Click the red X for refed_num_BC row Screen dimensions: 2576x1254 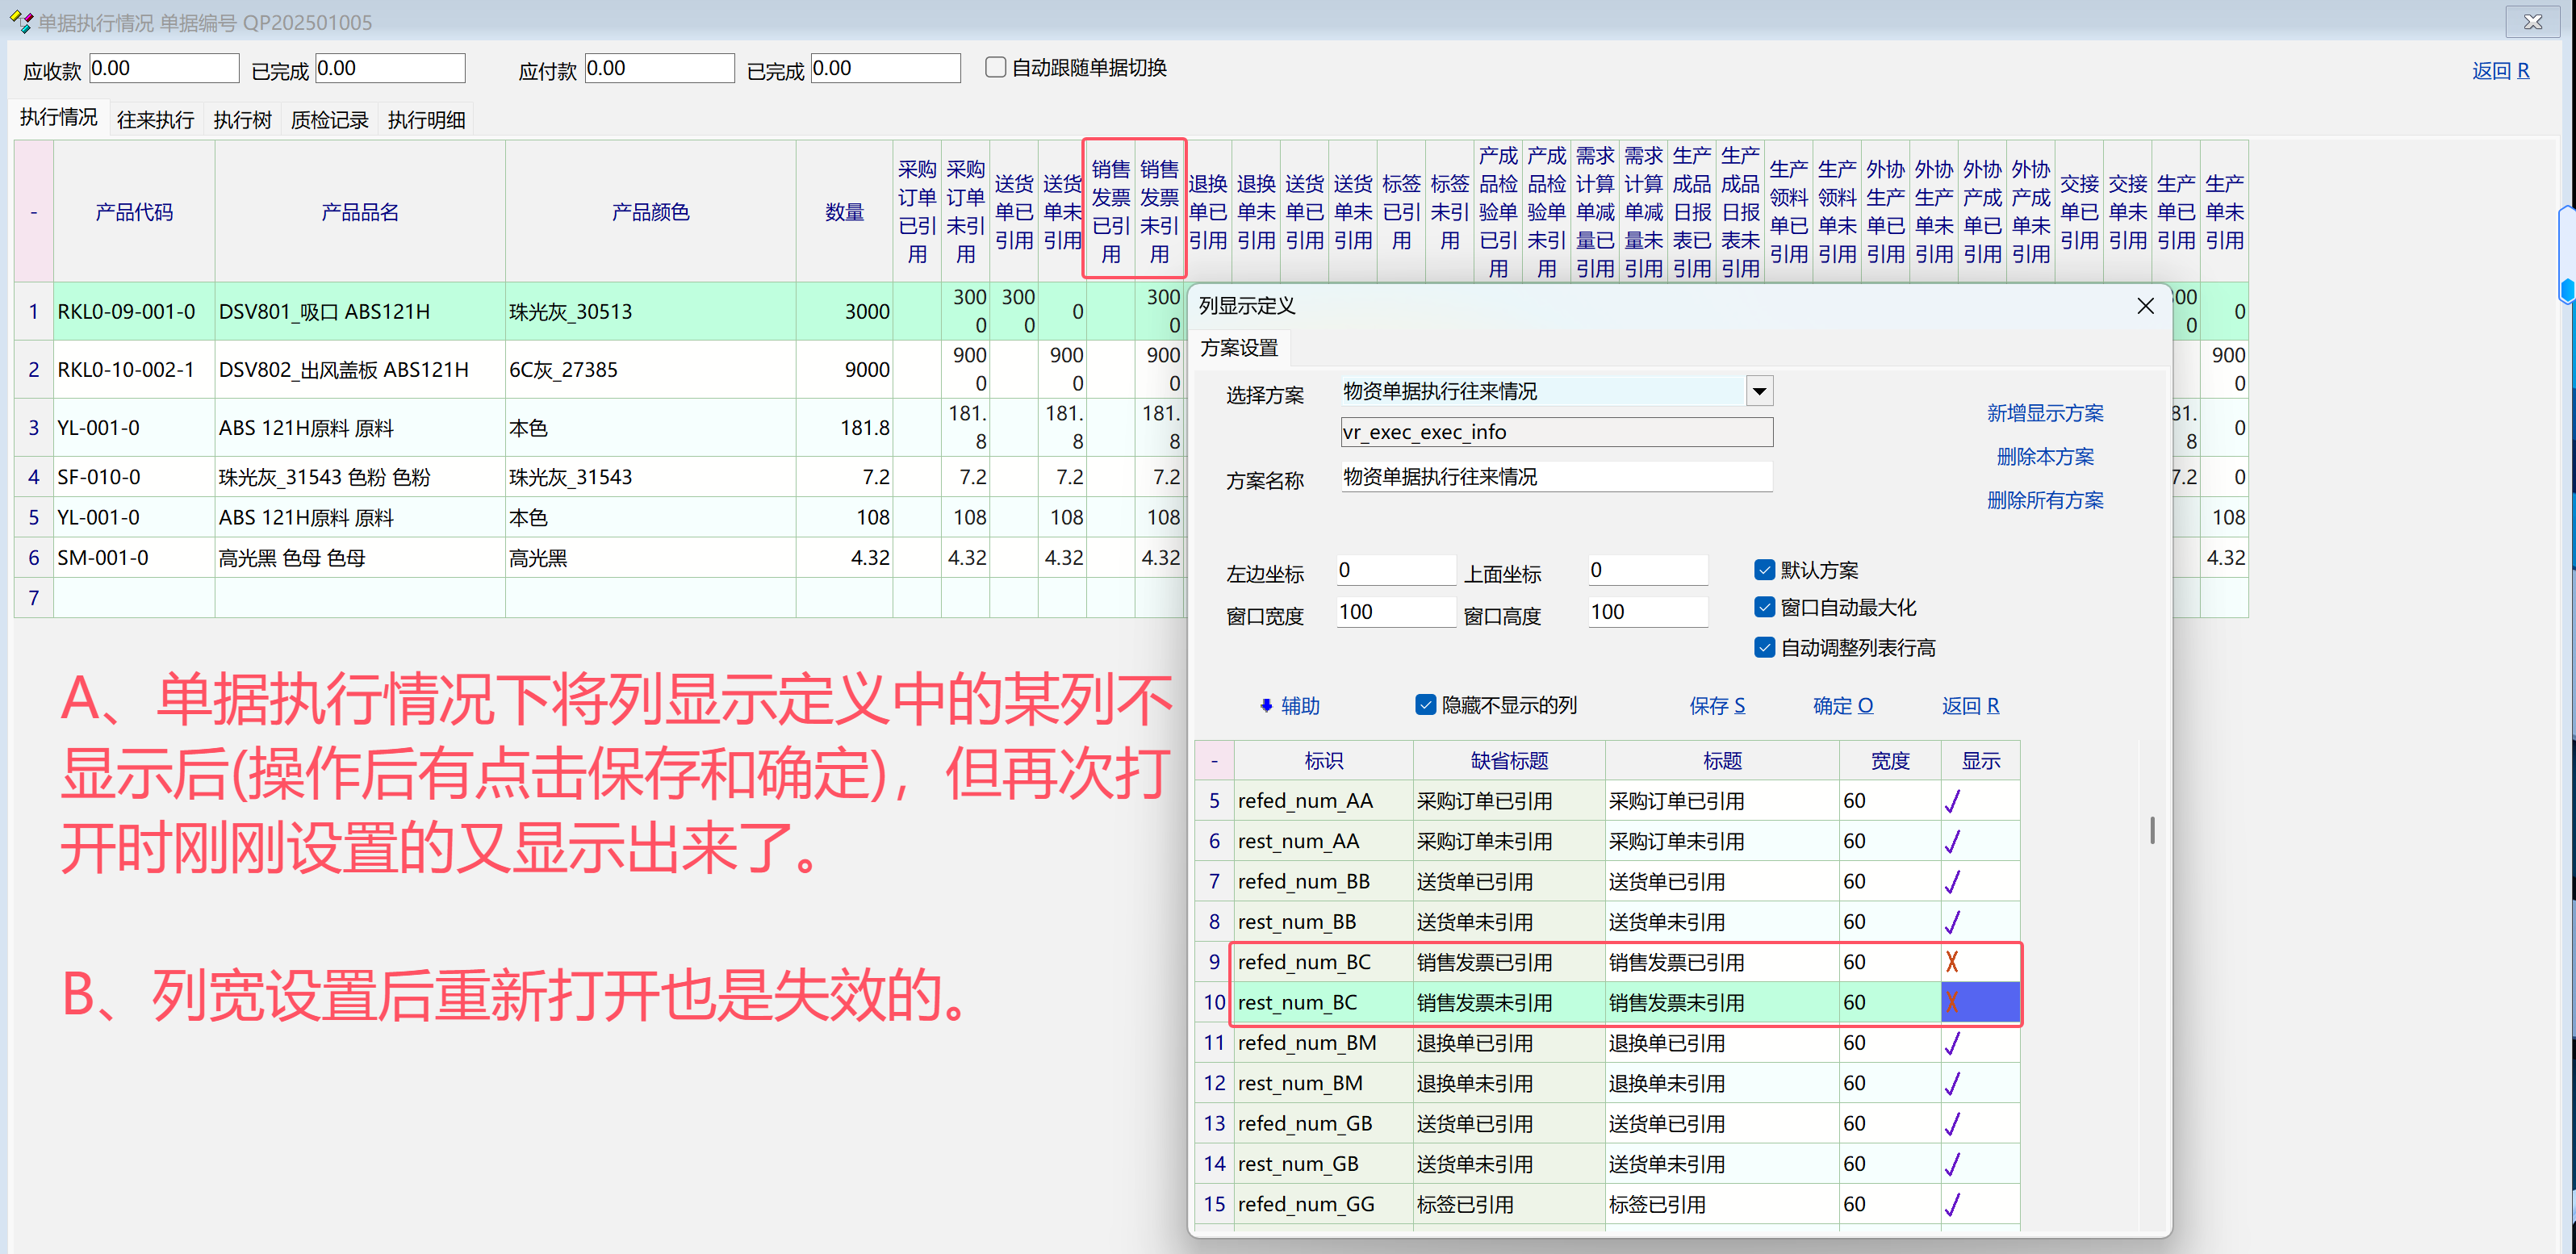coord(1951,962)
